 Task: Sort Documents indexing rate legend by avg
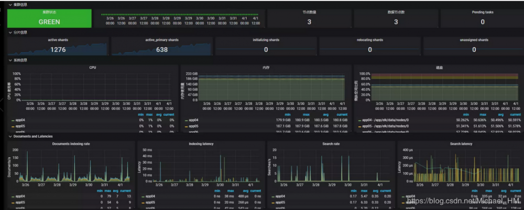pos(116,191)
